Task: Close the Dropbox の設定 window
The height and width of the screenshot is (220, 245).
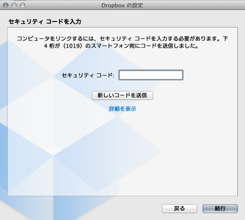Action: pyautogui.click(x=6, y=5)
